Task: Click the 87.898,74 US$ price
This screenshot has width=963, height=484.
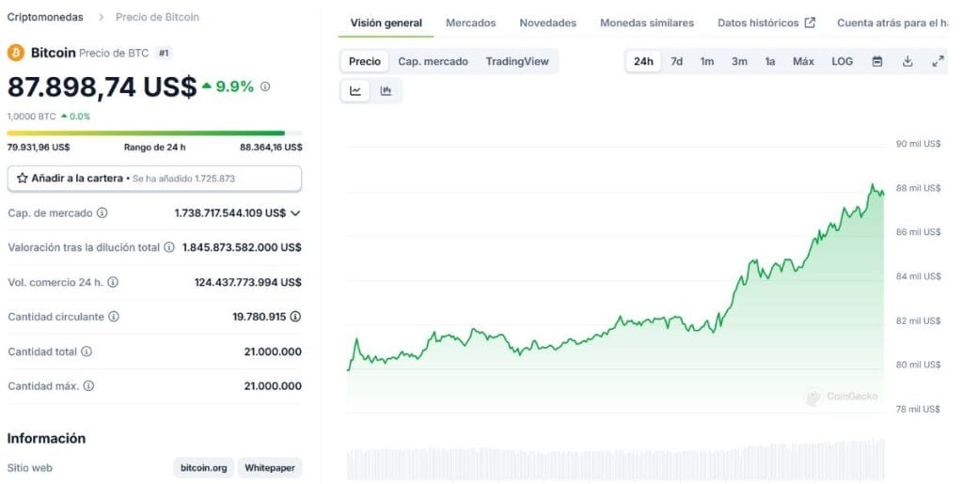Action: pyautogui.click(x=102, y=87)
